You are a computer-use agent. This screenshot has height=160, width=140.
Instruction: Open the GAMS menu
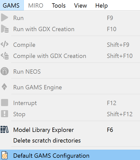click(11, 5)
